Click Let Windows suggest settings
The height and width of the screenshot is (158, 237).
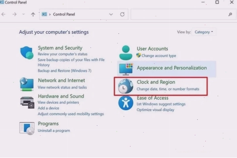[x=161, y=104]
